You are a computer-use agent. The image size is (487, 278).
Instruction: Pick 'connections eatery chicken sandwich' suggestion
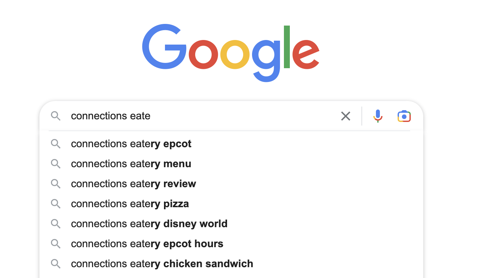[231, 264]
